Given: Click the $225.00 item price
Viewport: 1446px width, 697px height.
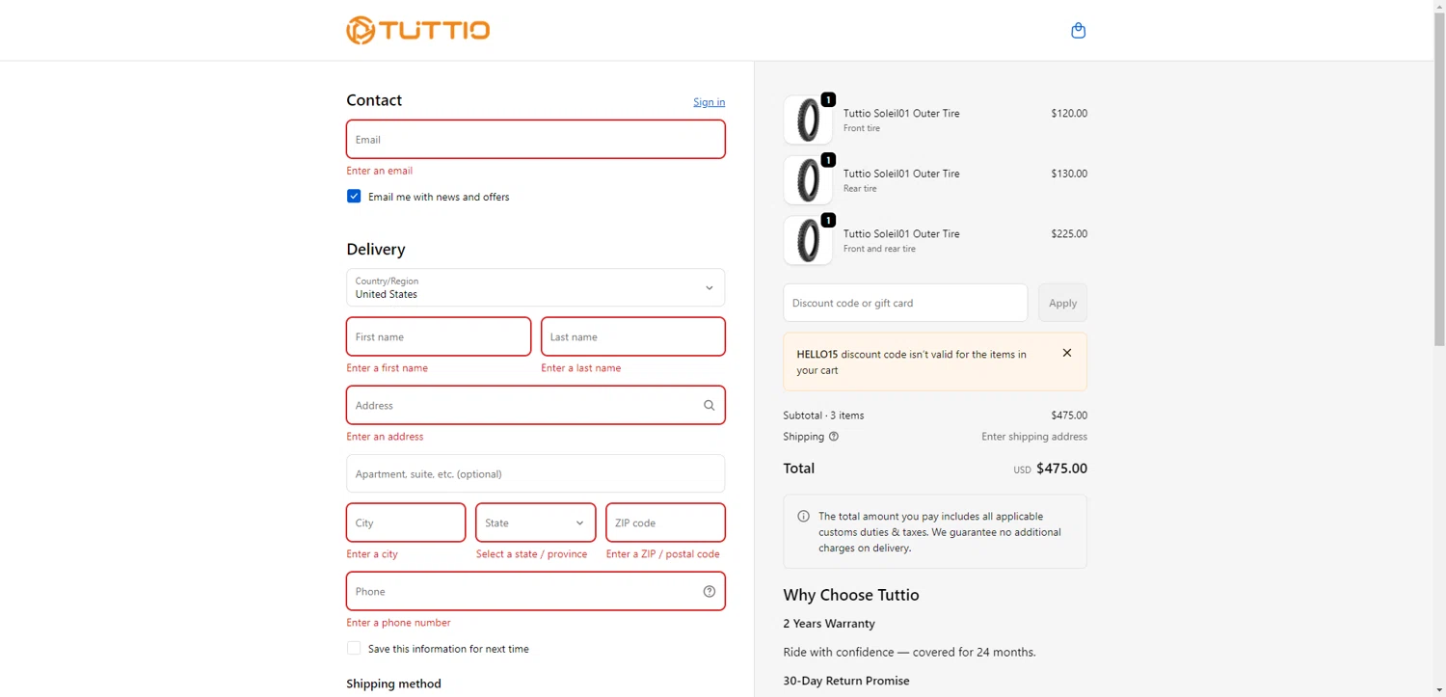Looking at the screenshot, I should (1069, 234).
